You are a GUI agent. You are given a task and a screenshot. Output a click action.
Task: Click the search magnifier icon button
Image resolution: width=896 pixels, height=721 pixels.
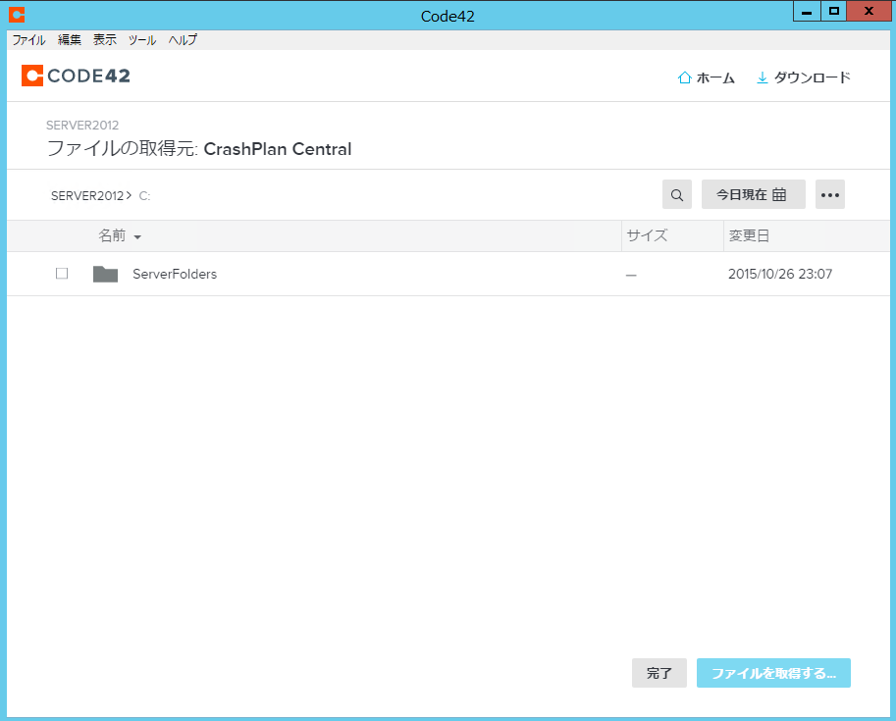677,195
